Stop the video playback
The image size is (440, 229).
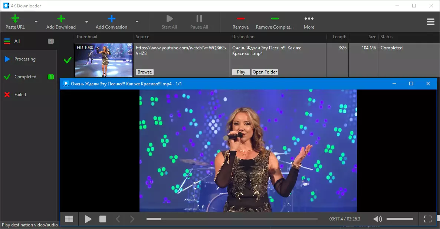pos(103,219)
